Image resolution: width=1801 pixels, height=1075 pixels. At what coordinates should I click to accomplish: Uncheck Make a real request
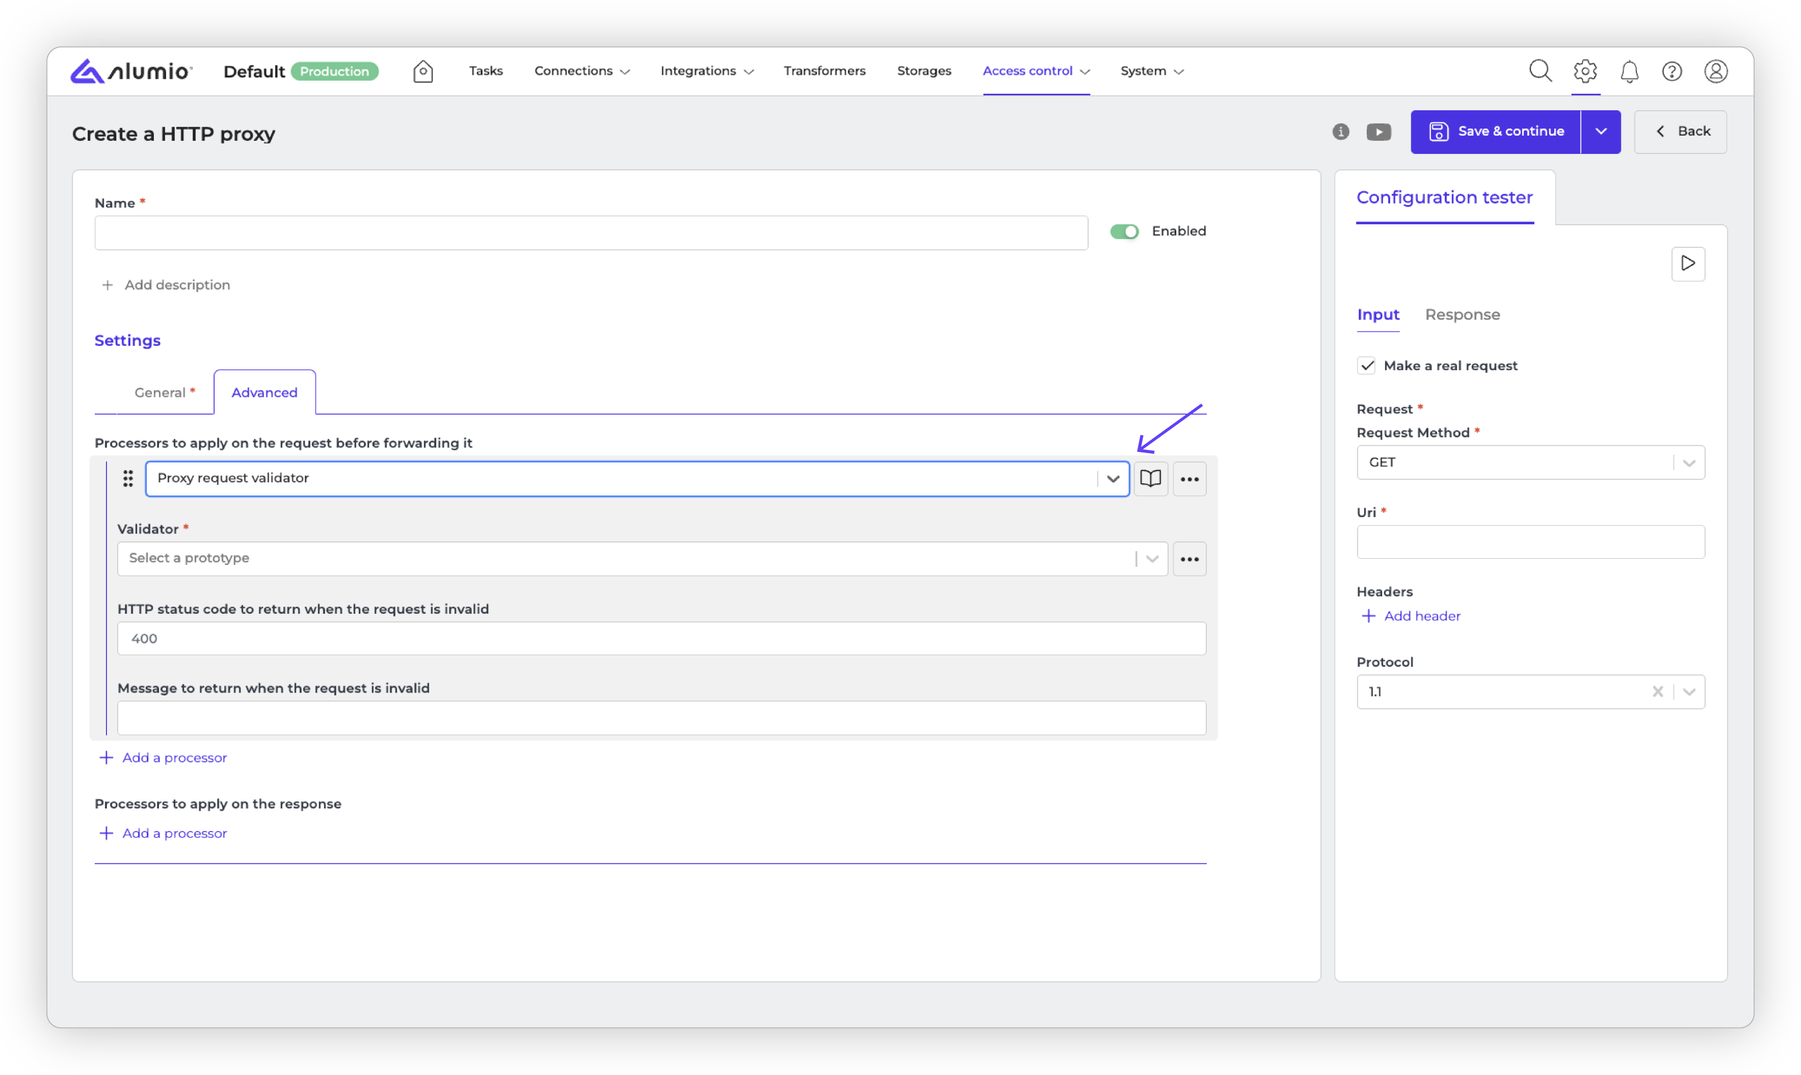click(1366, 366)
